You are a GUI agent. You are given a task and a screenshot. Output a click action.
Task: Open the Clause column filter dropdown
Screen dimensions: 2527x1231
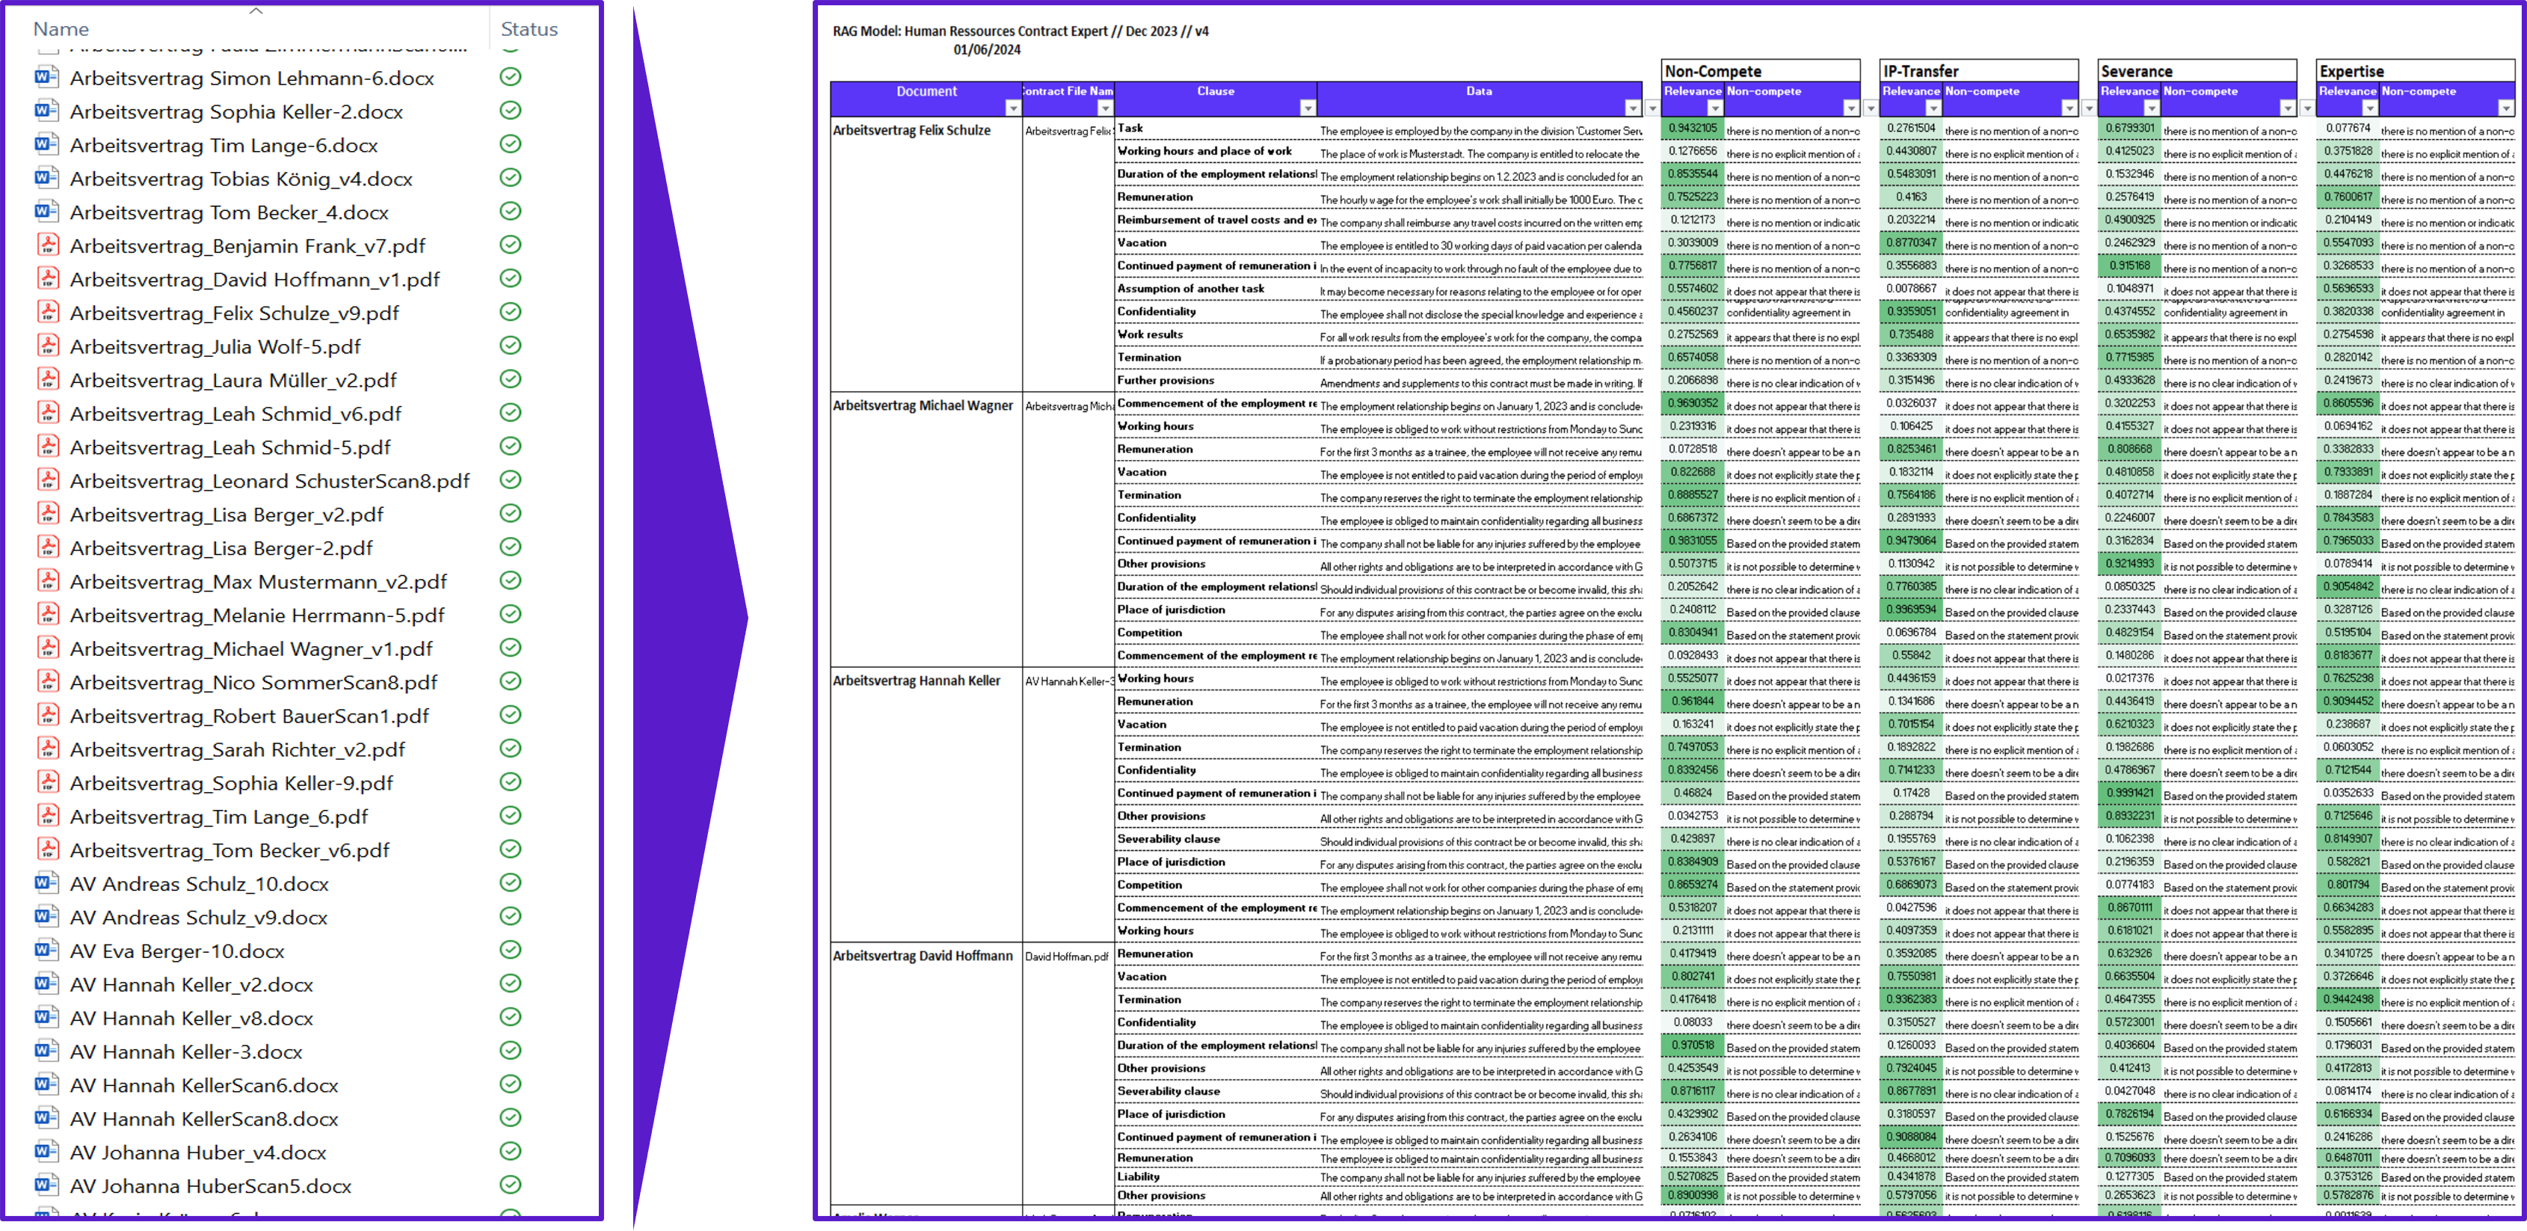(1307, 108)
